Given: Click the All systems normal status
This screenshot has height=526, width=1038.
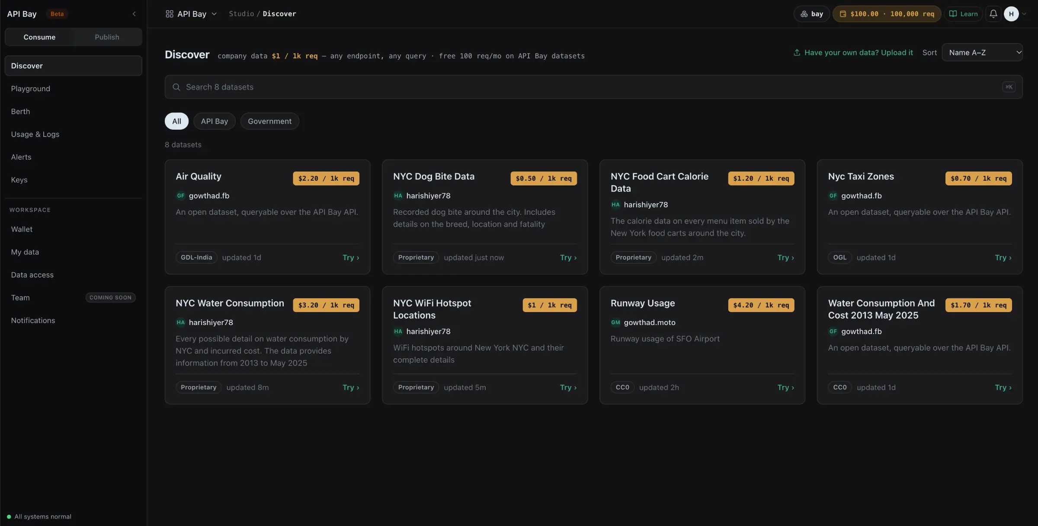Looking at the screenshot, I should 39,516.
